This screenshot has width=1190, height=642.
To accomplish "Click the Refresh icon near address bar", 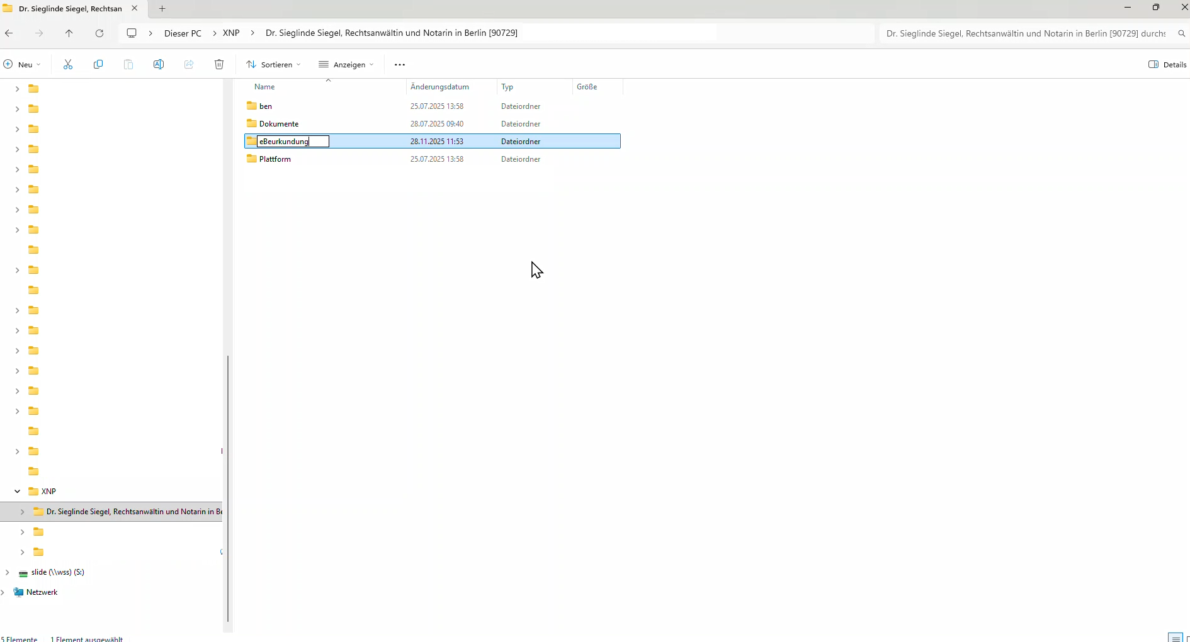I will 99,33.
